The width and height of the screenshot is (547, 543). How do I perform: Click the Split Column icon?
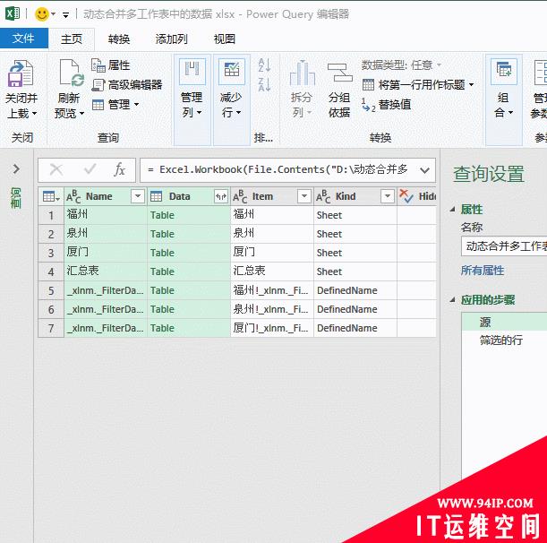[302, 73]
